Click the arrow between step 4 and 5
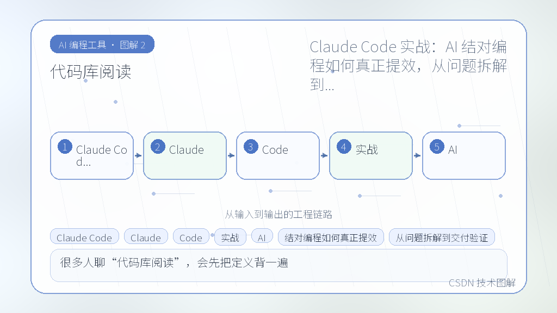The image size is (557, 313). pyautogui.click(x=417, y=155)
